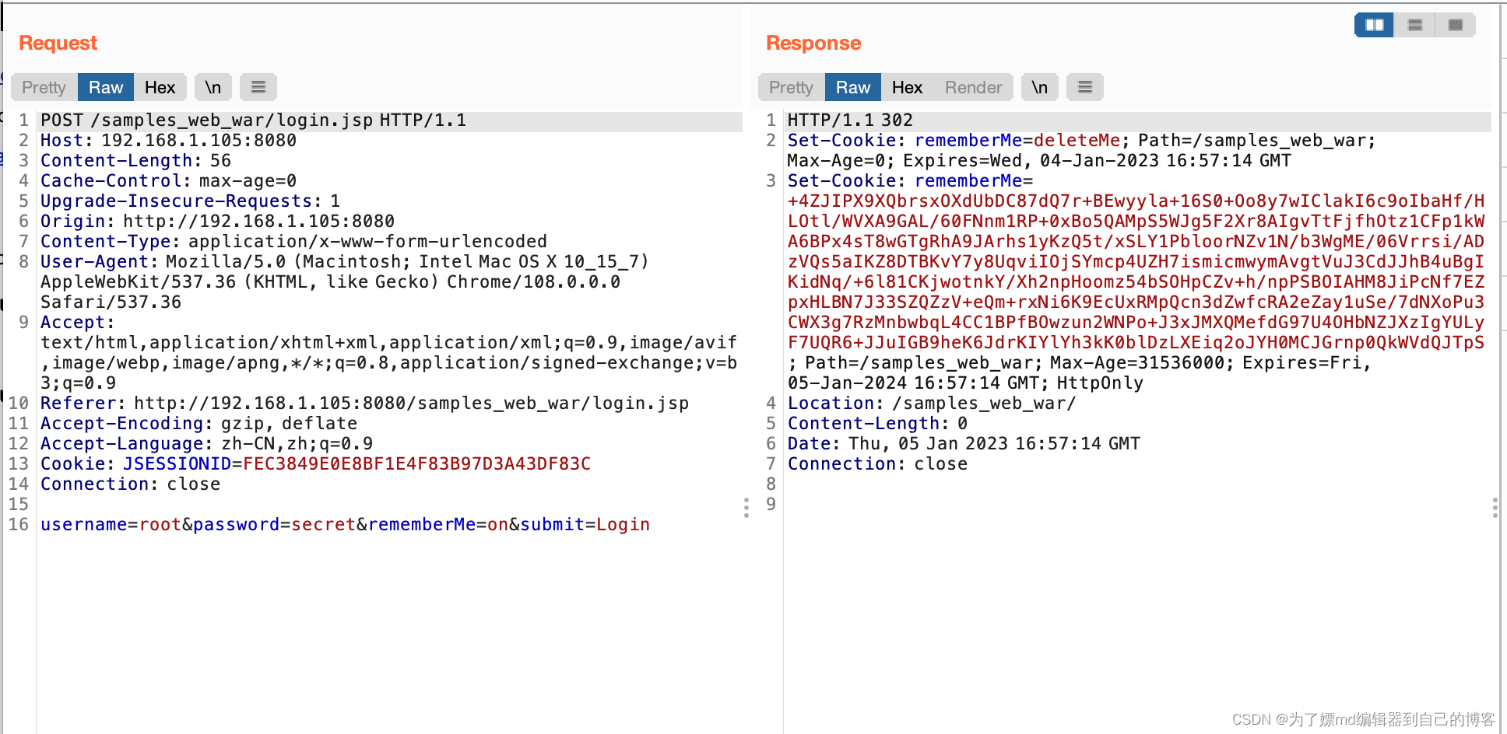Click the POST /samples_web_war/login.jsp request line

coord(254,121)
